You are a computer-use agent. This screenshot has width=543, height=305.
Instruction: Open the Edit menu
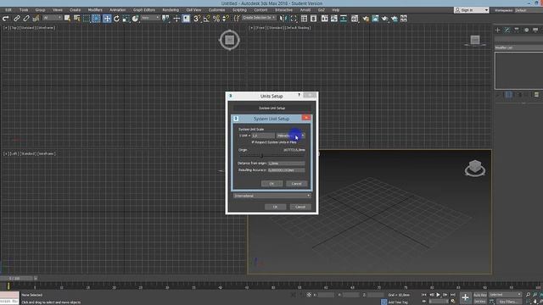coord(8,10)
